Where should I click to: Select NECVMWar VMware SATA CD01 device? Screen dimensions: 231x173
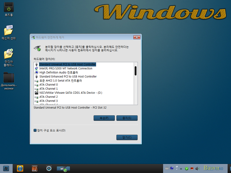point(71,93)
